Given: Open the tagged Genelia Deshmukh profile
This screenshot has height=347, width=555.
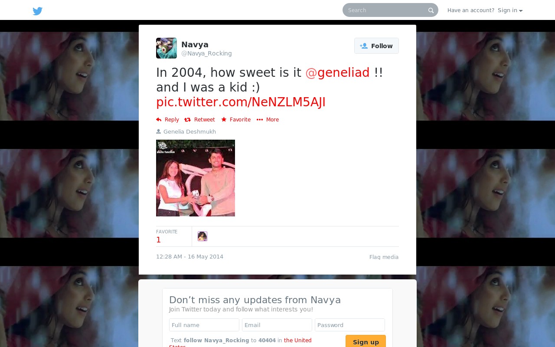Looking at the screenshot, I should pos(189,132).
